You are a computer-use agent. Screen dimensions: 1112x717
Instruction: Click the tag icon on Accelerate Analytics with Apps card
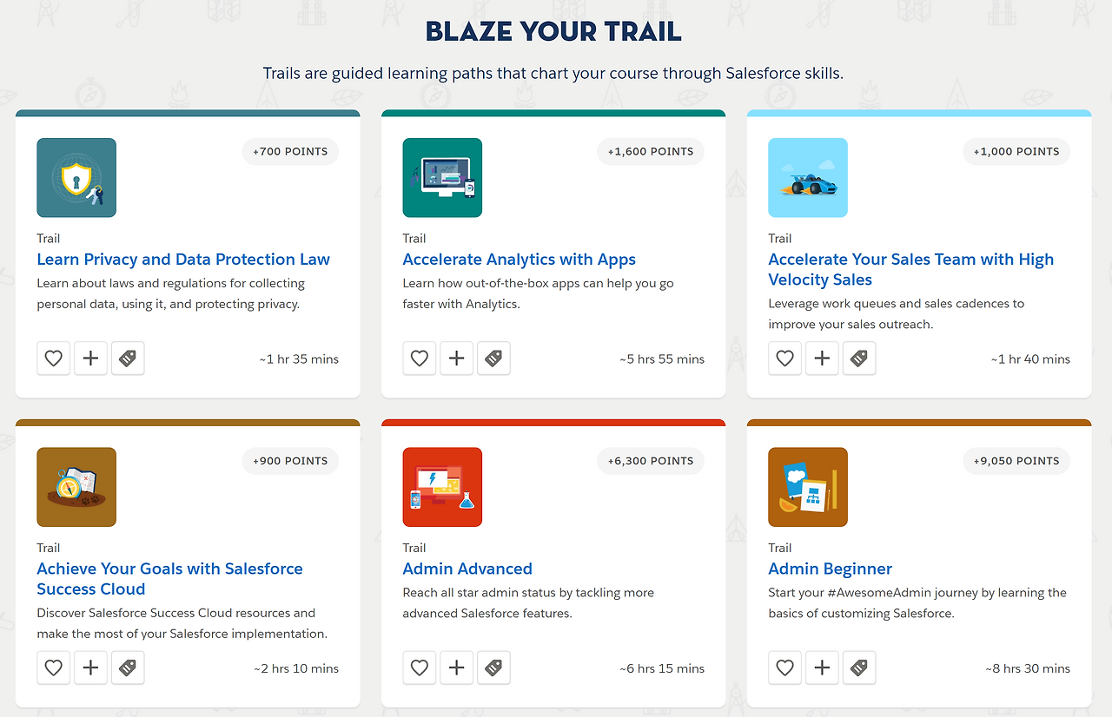(493, 358)
